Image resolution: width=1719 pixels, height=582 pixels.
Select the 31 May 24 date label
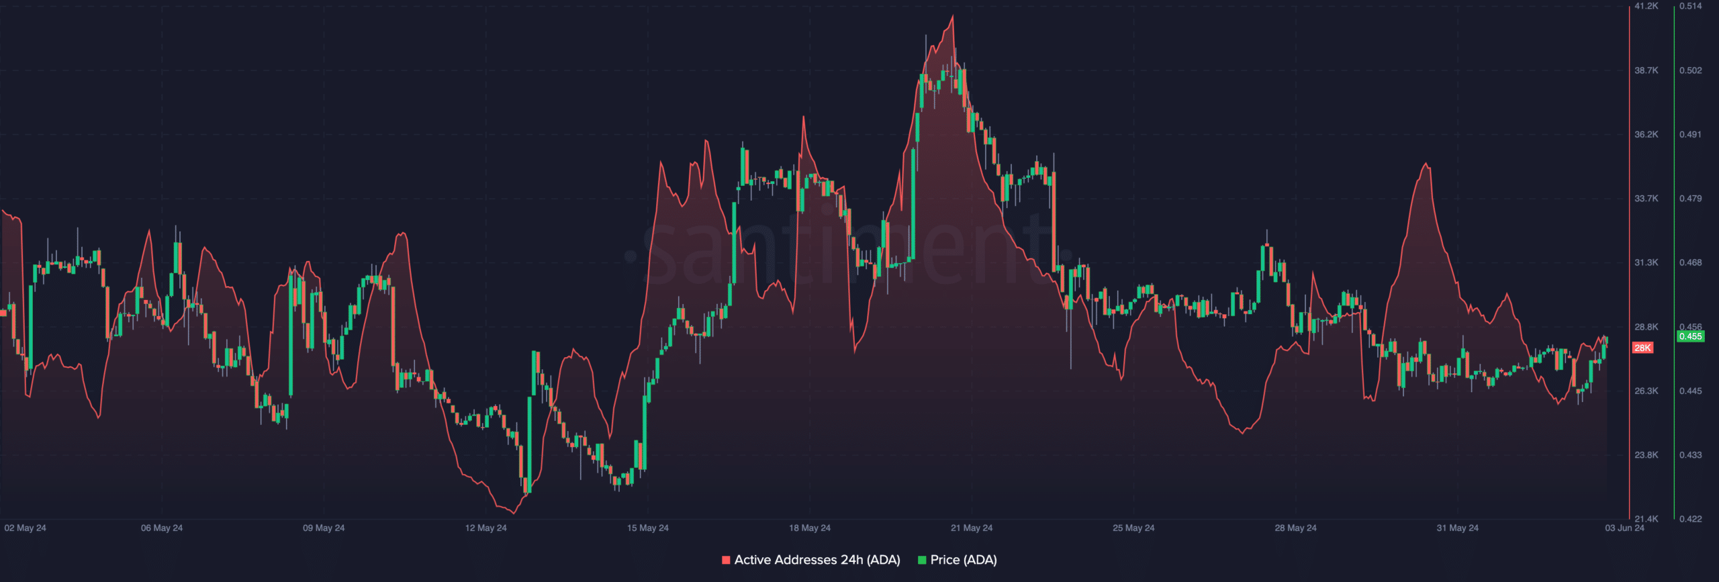[x=1458, y=528]
